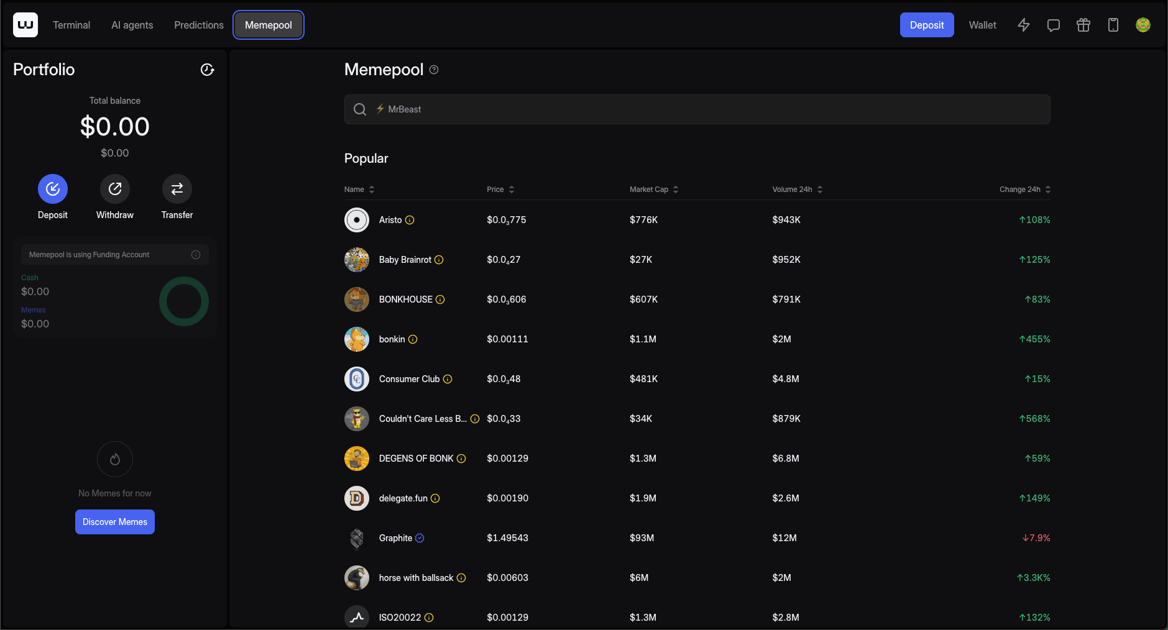Click the circular Withdraw icon
Screen dimensions: 1168x630
(x=115, y=189)
